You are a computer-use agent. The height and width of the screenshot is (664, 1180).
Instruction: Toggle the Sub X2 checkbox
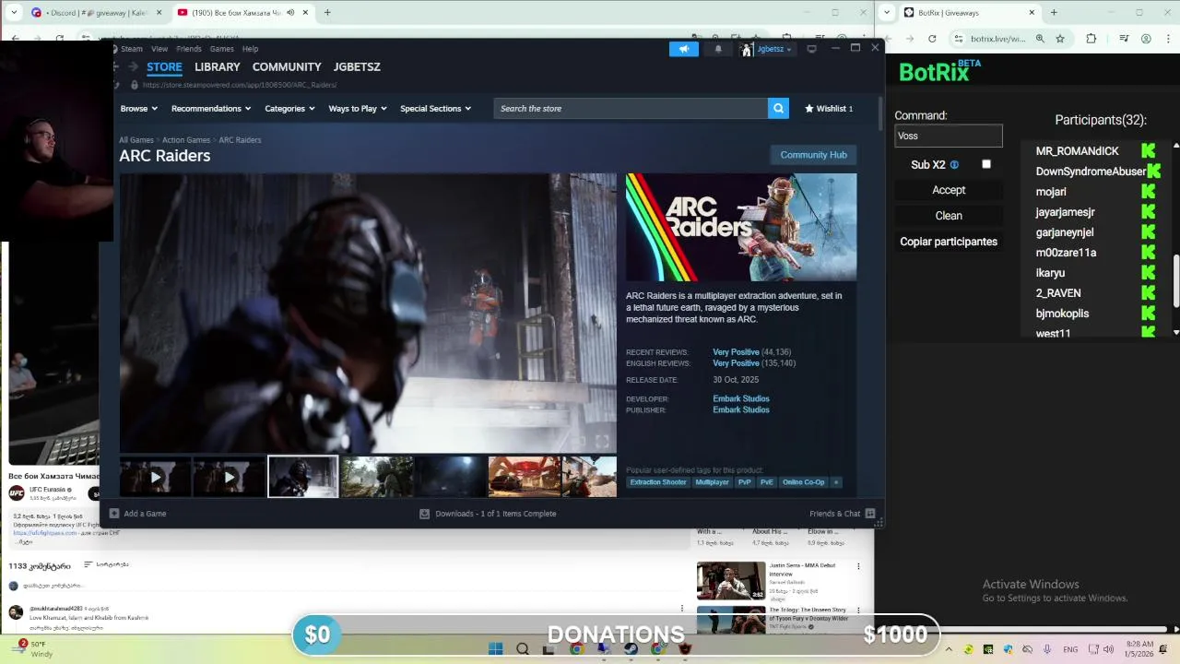tap(986, 164)
